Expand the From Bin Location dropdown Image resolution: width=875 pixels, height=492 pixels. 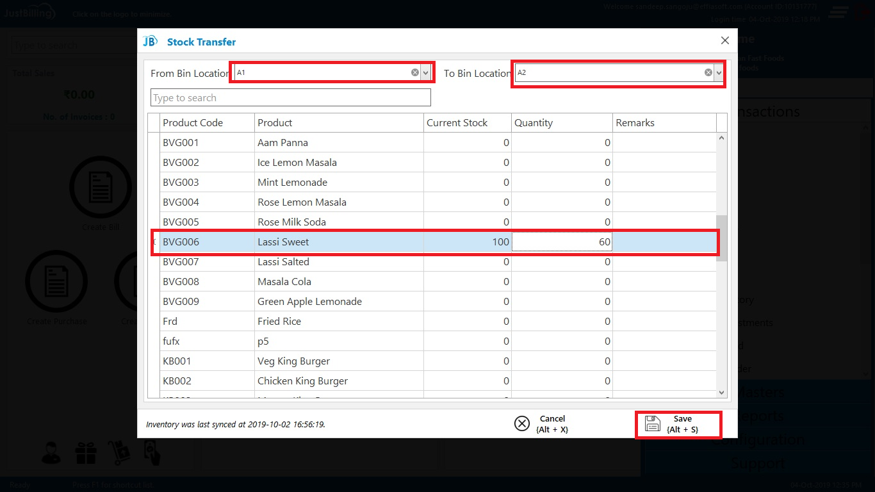tap(426, 73)
